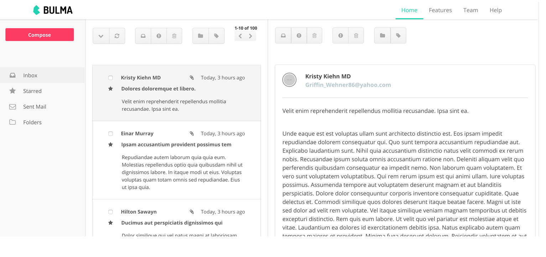The width and height of the screenshot is (546, 257).
Task: Go to the previous page of messages
Action: pyautogui.click(x=240, y=36)
